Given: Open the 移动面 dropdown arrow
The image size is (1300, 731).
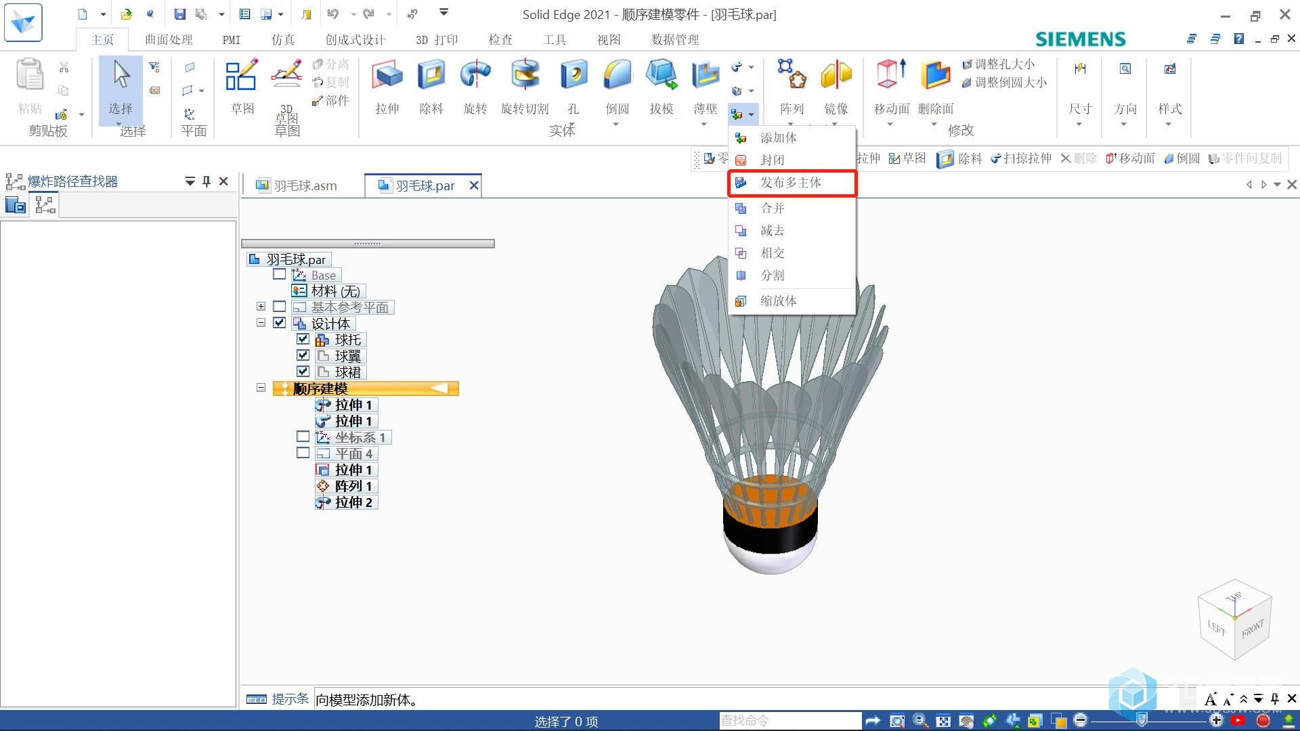Looking at the screenshot, I should click(890, 125).
